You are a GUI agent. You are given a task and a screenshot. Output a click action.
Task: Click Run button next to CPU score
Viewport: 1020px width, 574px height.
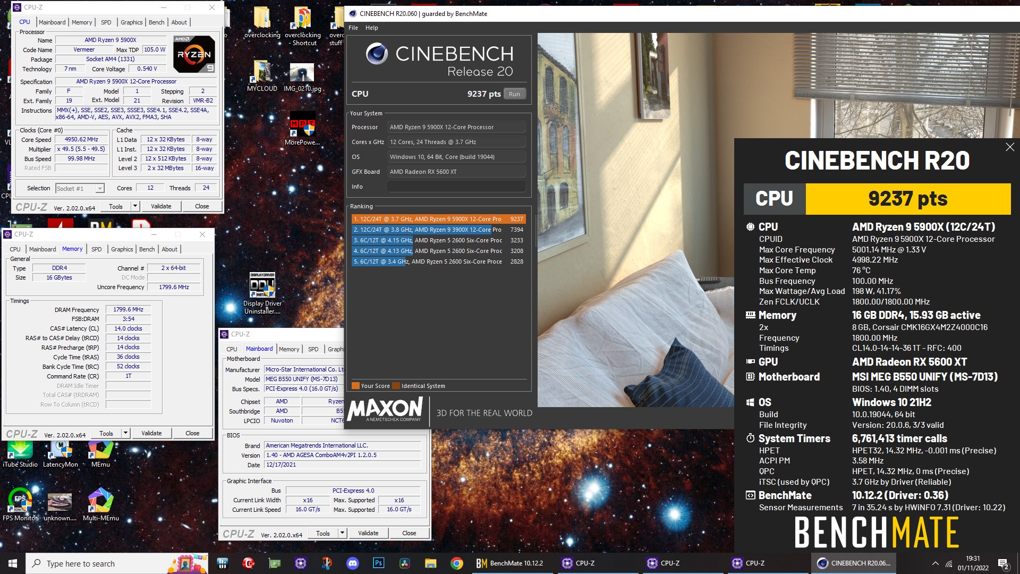click(514, 94)
